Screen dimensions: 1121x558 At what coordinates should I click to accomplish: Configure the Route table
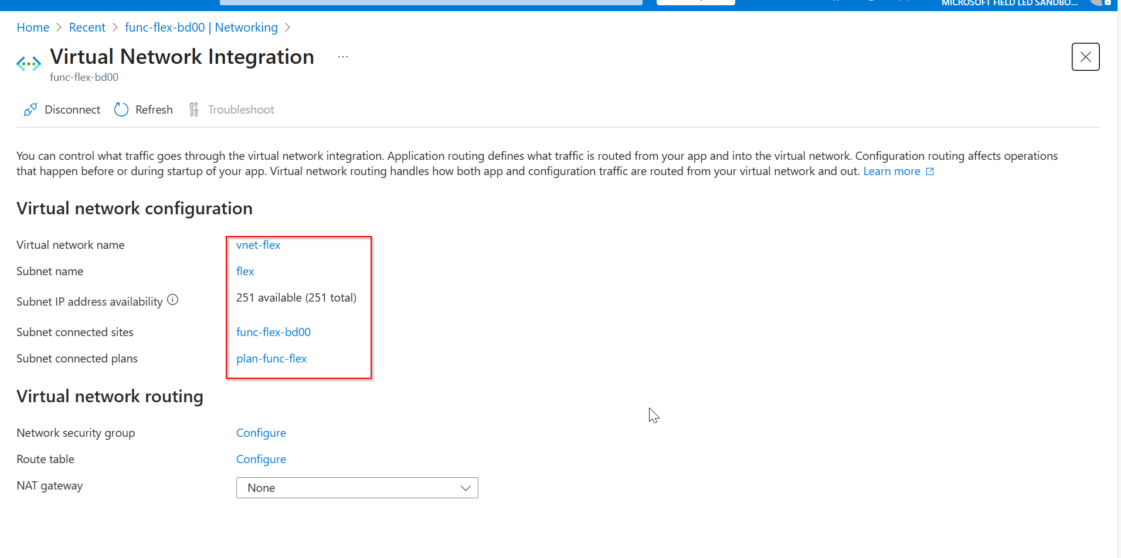pos(261,459)
